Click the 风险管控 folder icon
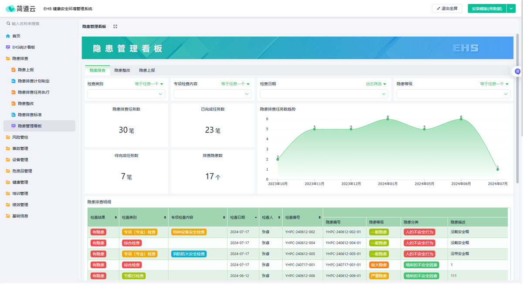The image size is (523, 284). point(8,137)
